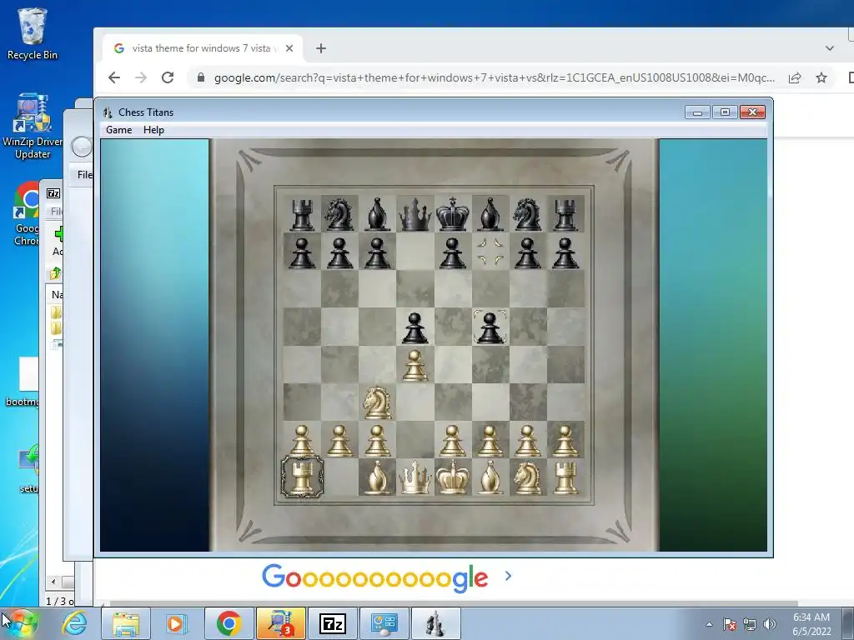
Task: Open the Control Panel taskbar item
Action: 384,623
